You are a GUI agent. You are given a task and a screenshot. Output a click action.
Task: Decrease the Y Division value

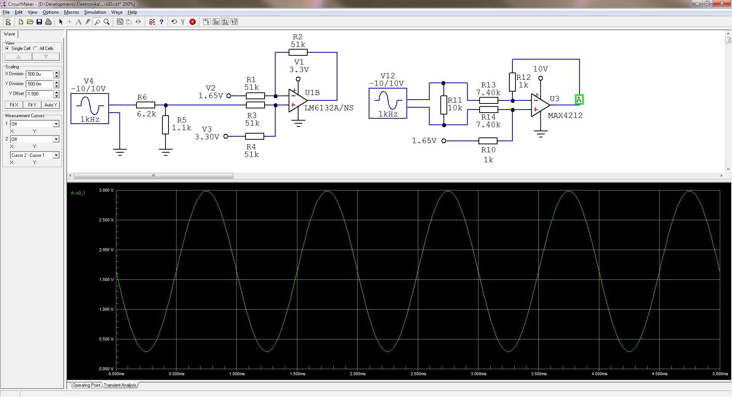tap(56, 86)
